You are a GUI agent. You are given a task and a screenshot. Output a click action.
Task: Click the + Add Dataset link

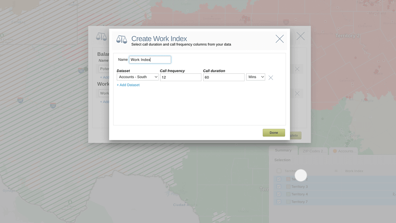coord(128,85)
